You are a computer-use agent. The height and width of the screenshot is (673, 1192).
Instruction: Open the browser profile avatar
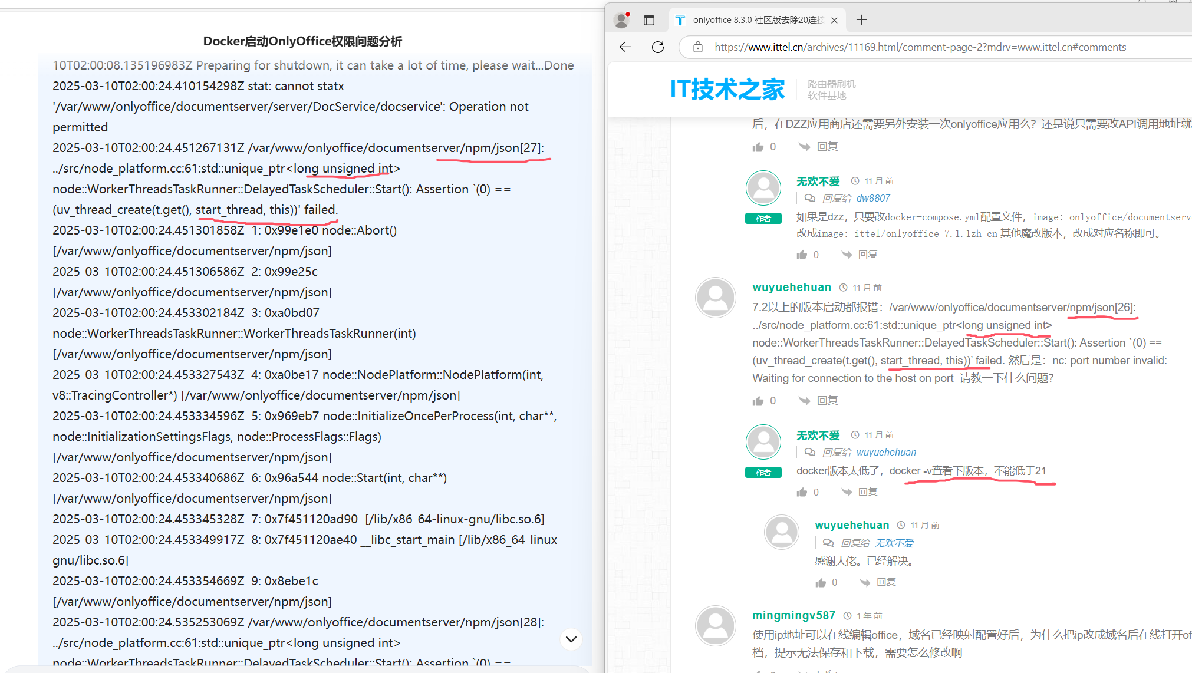tap(621, 20)
